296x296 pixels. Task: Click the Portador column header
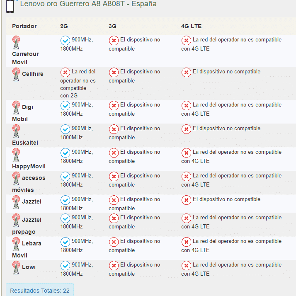24,26
